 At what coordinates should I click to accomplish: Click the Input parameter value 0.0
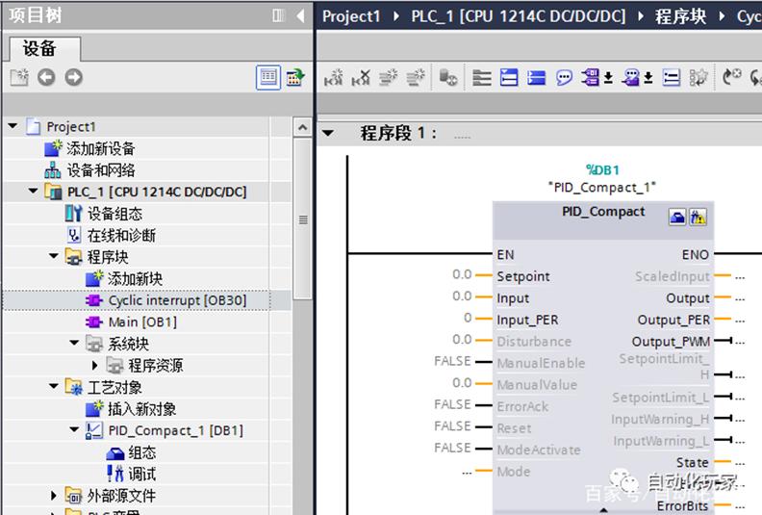(x=462, y=296)
